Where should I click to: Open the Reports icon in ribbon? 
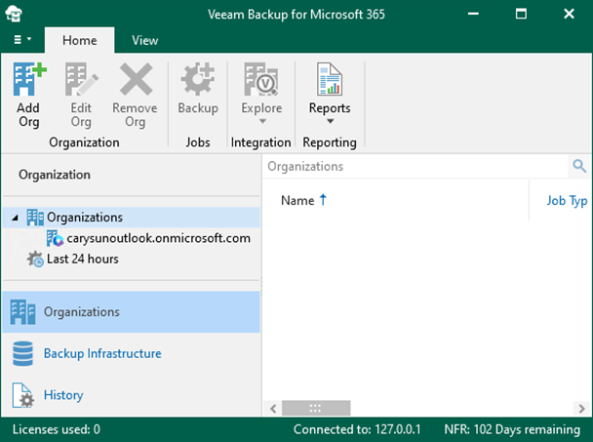pyautogui.click(x=330, y=80)
